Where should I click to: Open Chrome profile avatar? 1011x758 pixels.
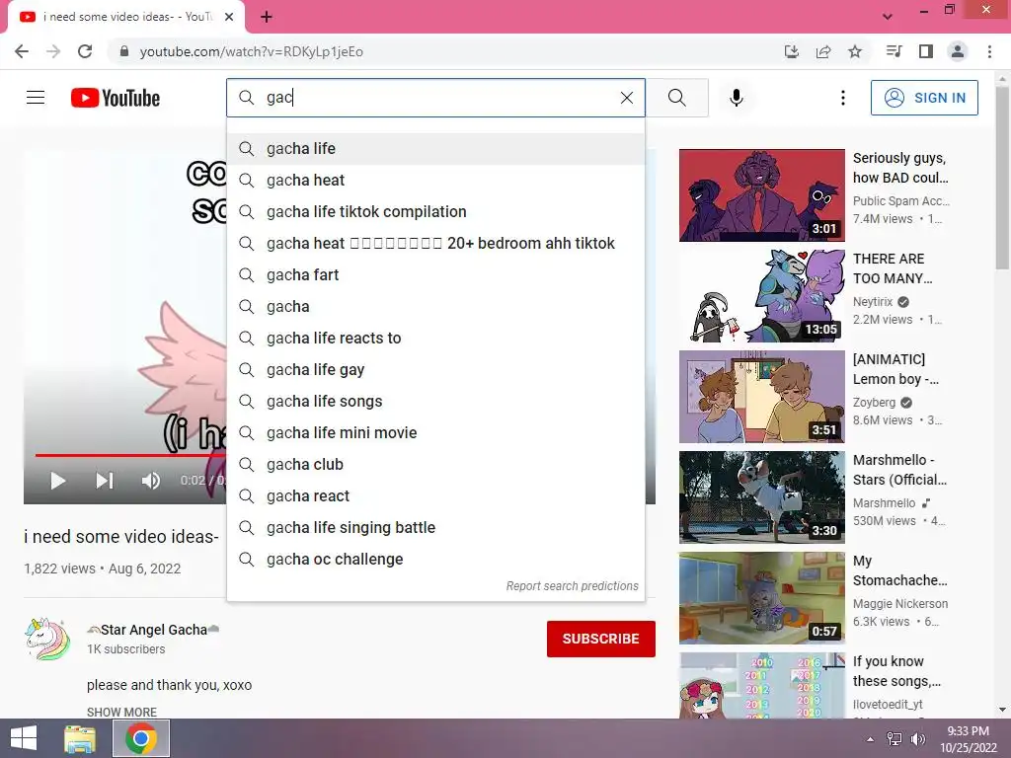coord(958,51)
